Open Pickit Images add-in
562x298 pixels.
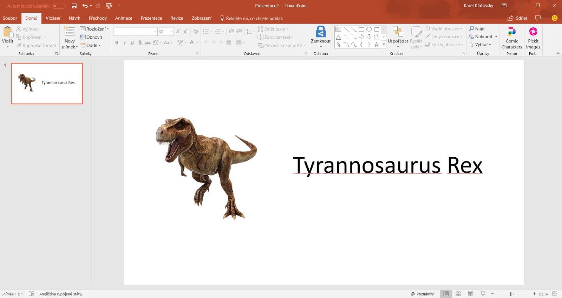click(x=533, y=32)
